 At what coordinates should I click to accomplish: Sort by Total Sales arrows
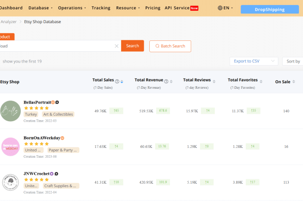[x=122, y=82]
